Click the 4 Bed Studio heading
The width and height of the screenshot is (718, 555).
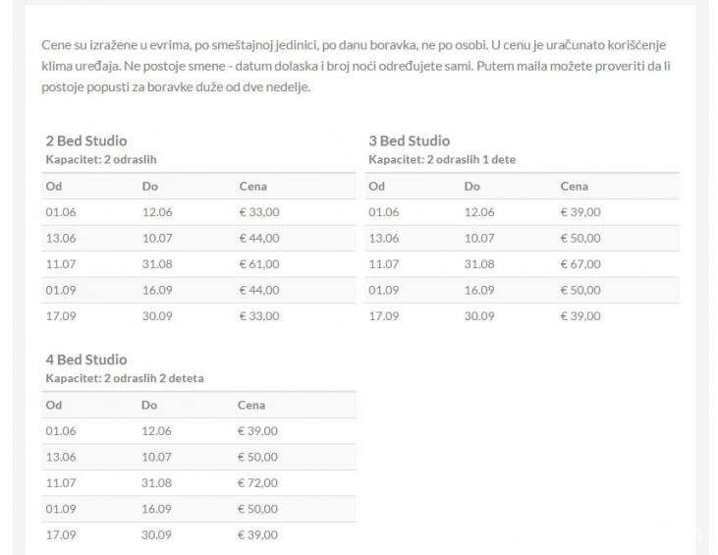[86, 360]
